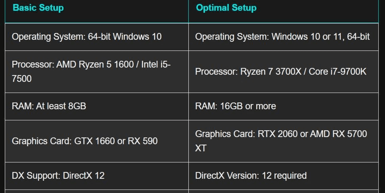385x193 pixels.
Task: Click the RTX 2060 graphics card cell
Action: tap(283, 141)
